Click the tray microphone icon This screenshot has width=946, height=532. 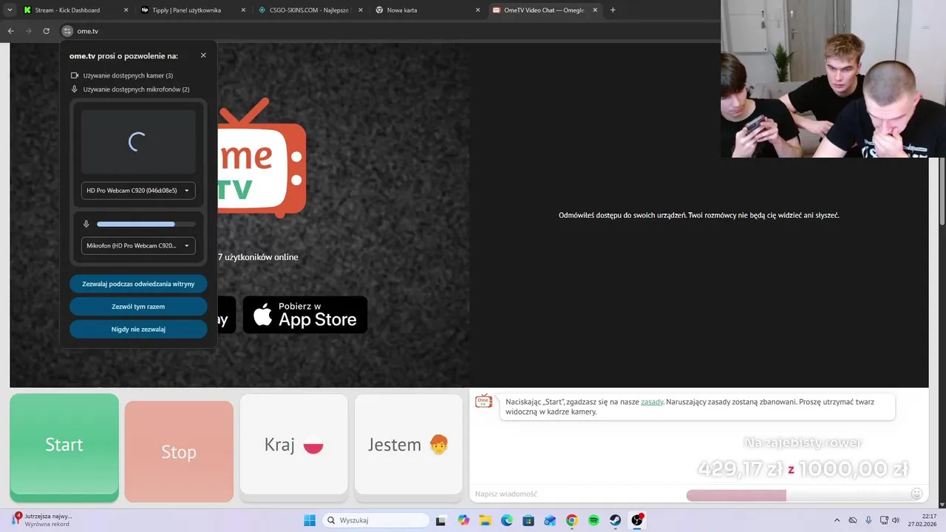point(868,520)
